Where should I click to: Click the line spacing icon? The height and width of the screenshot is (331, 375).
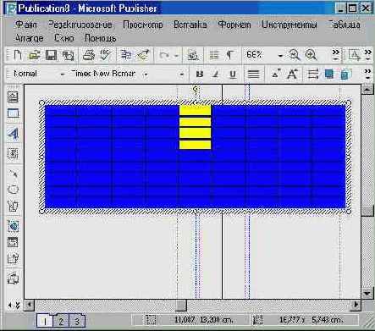click(x=312, y=74)
